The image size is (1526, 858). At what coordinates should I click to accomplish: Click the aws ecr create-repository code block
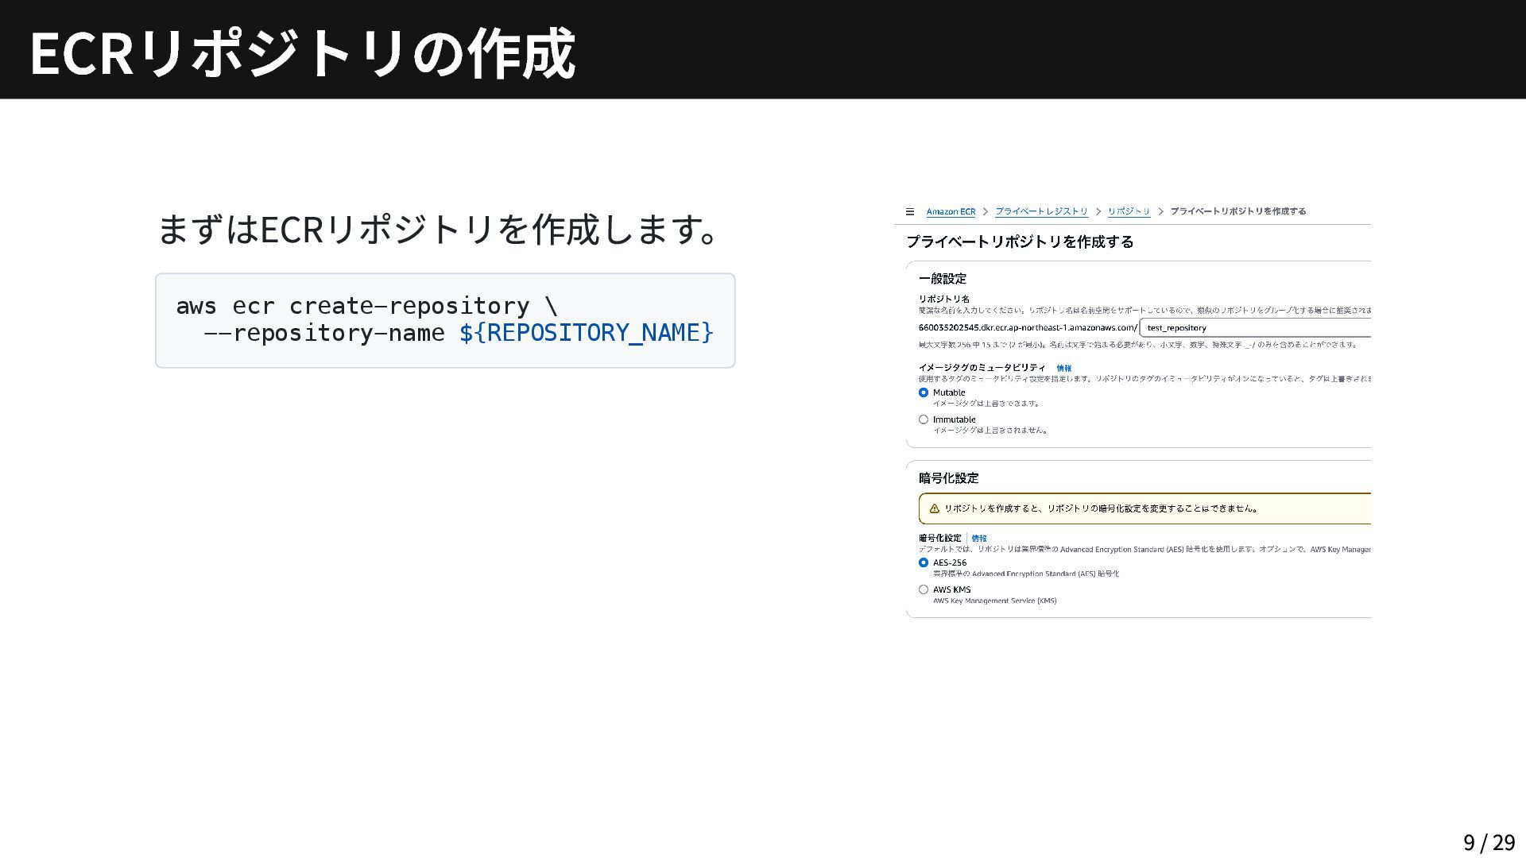(445, 320)
